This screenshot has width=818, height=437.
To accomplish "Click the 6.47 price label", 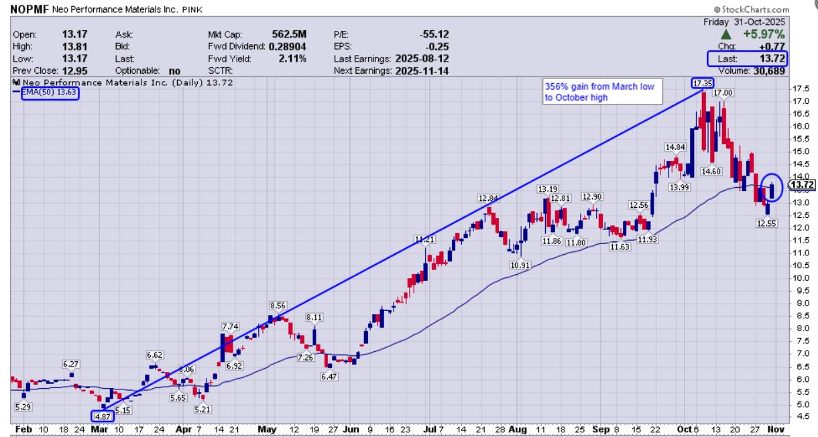I will point(329,377).
